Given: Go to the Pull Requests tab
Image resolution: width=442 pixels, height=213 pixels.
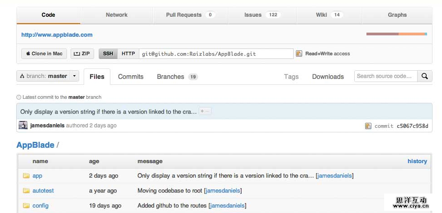Looking at the screenshot, I should 190,15.
